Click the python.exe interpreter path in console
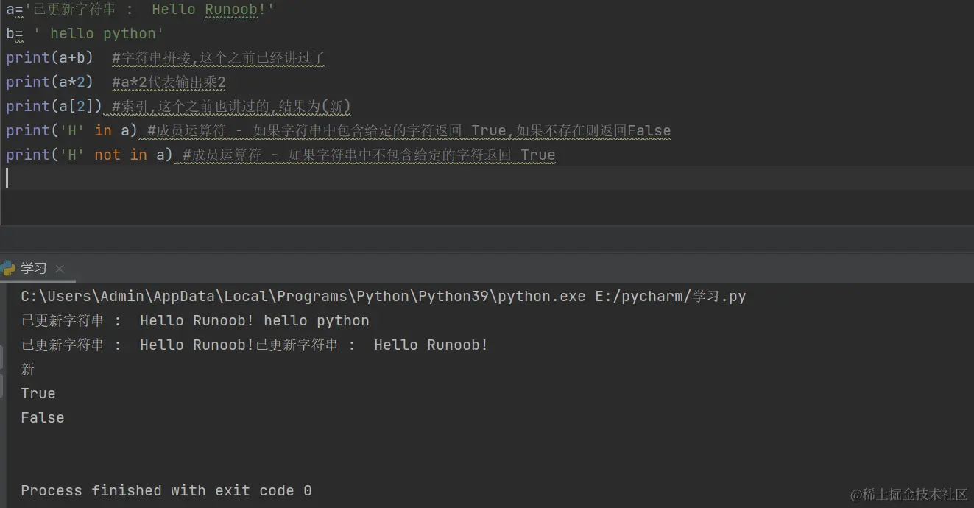 click(x=303, y=297)
